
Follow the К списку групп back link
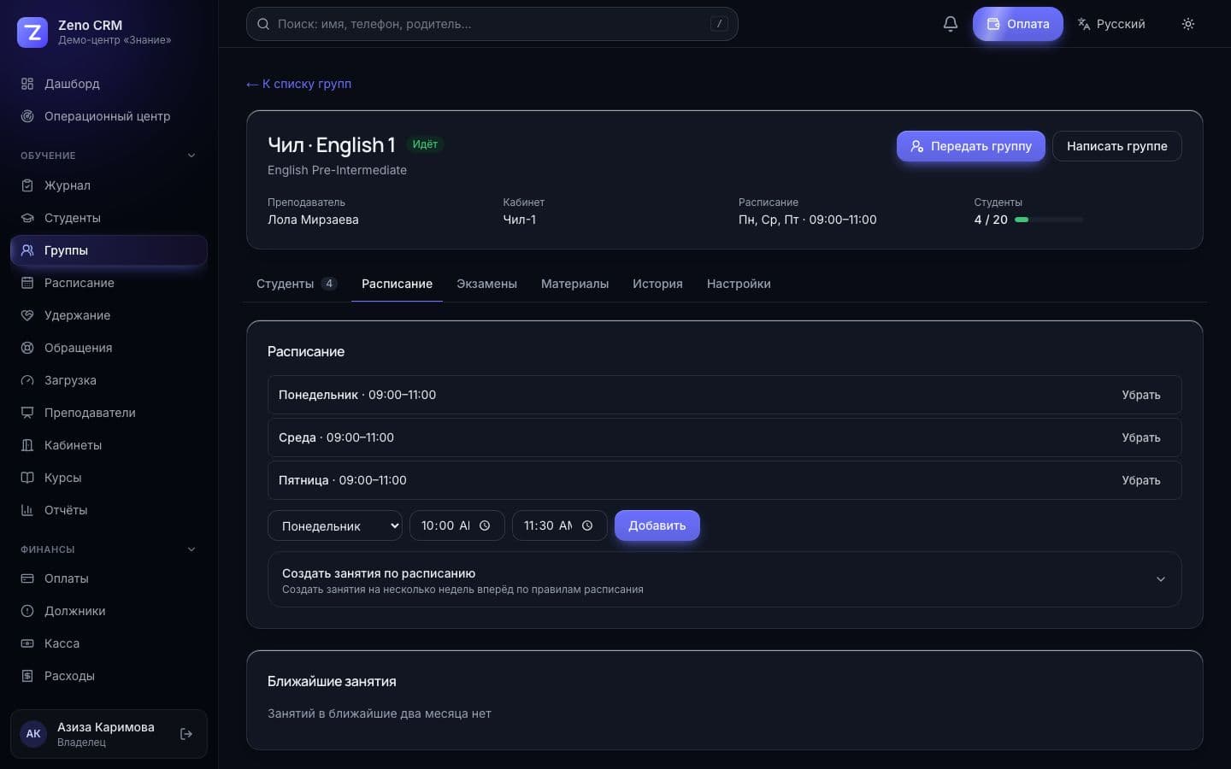[298, 84]
